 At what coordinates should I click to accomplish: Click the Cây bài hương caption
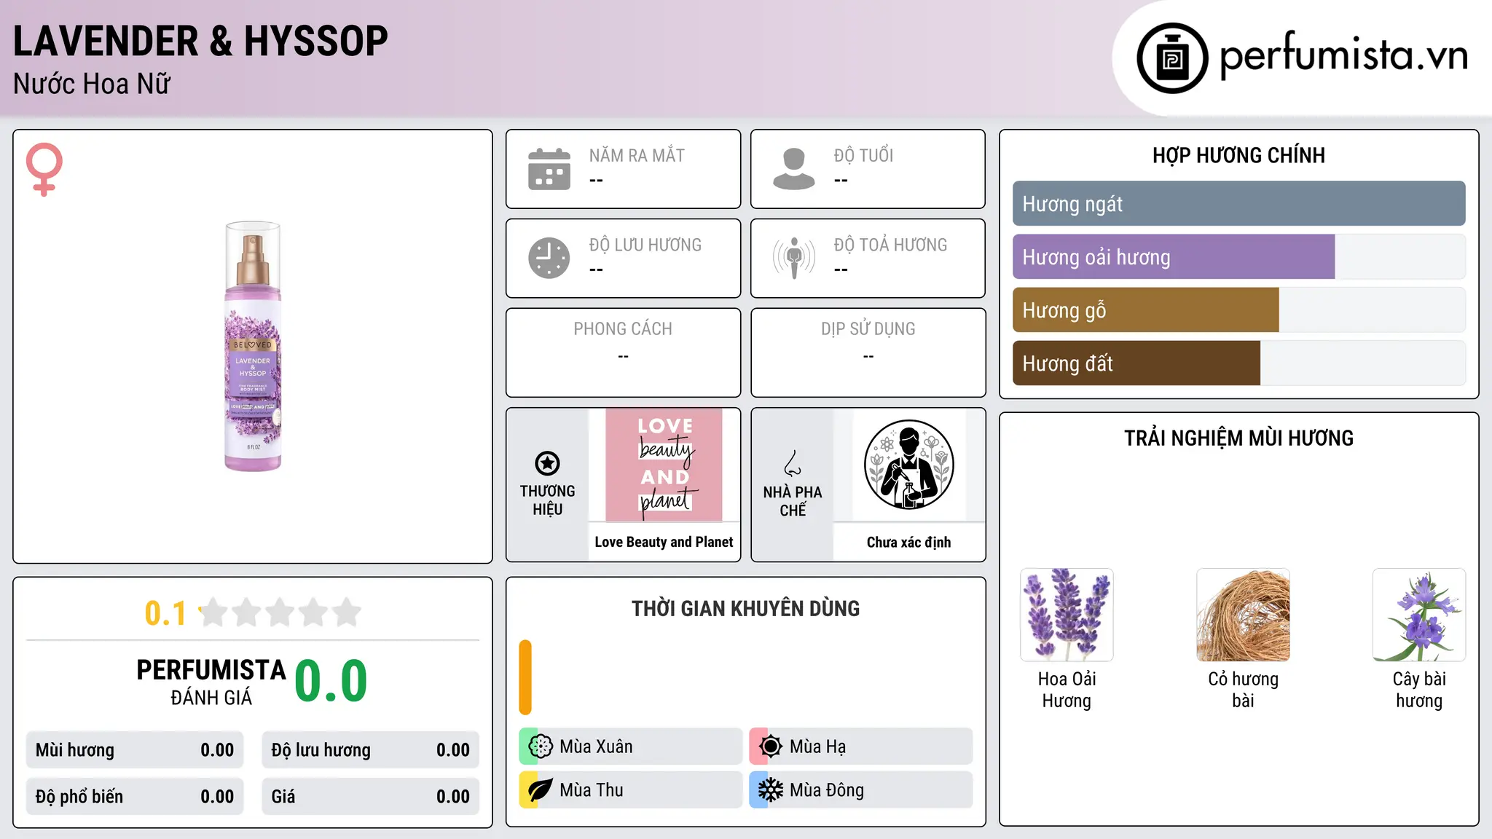pyautogui.click(x=1419, y=690)
